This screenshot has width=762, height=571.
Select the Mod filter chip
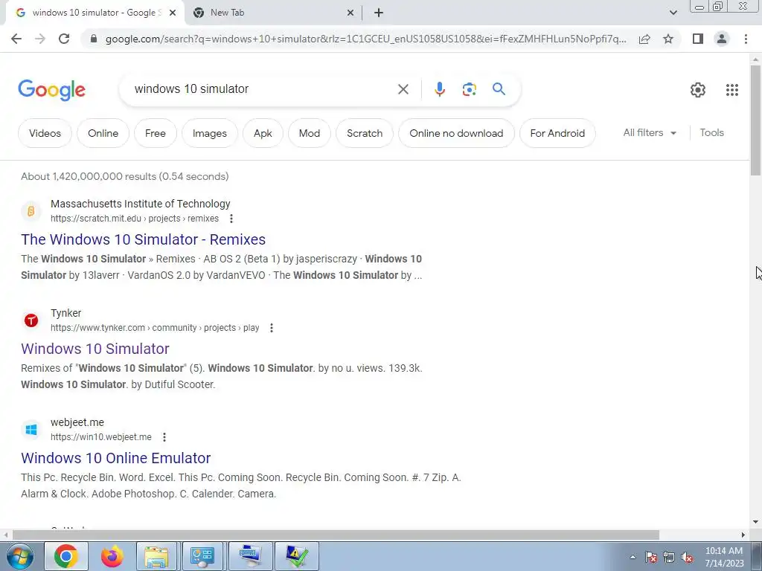[309, 133]
